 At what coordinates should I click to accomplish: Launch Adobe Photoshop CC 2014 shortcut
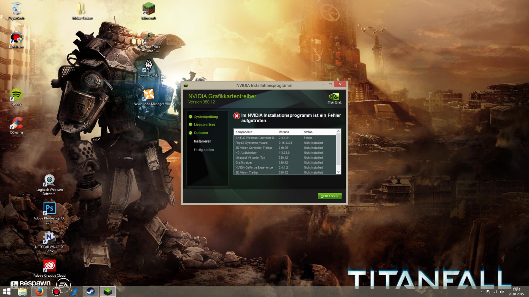click(x=49, y=213)
